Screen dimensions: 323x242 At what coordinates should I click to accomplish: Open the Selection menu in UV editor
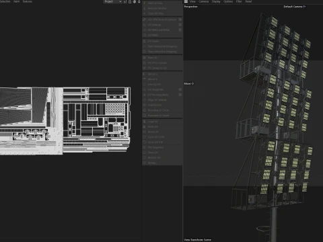5,1
